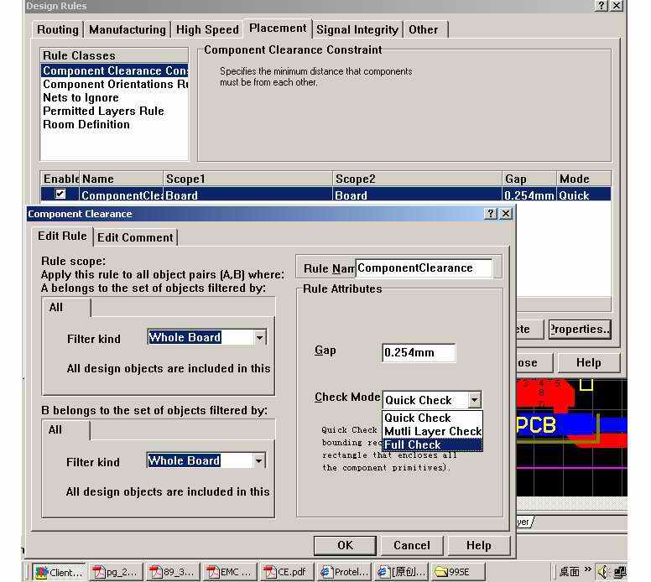Click the PCB text in board view
This screenshot has width=651, height=582.
click(x=535, y=425)
